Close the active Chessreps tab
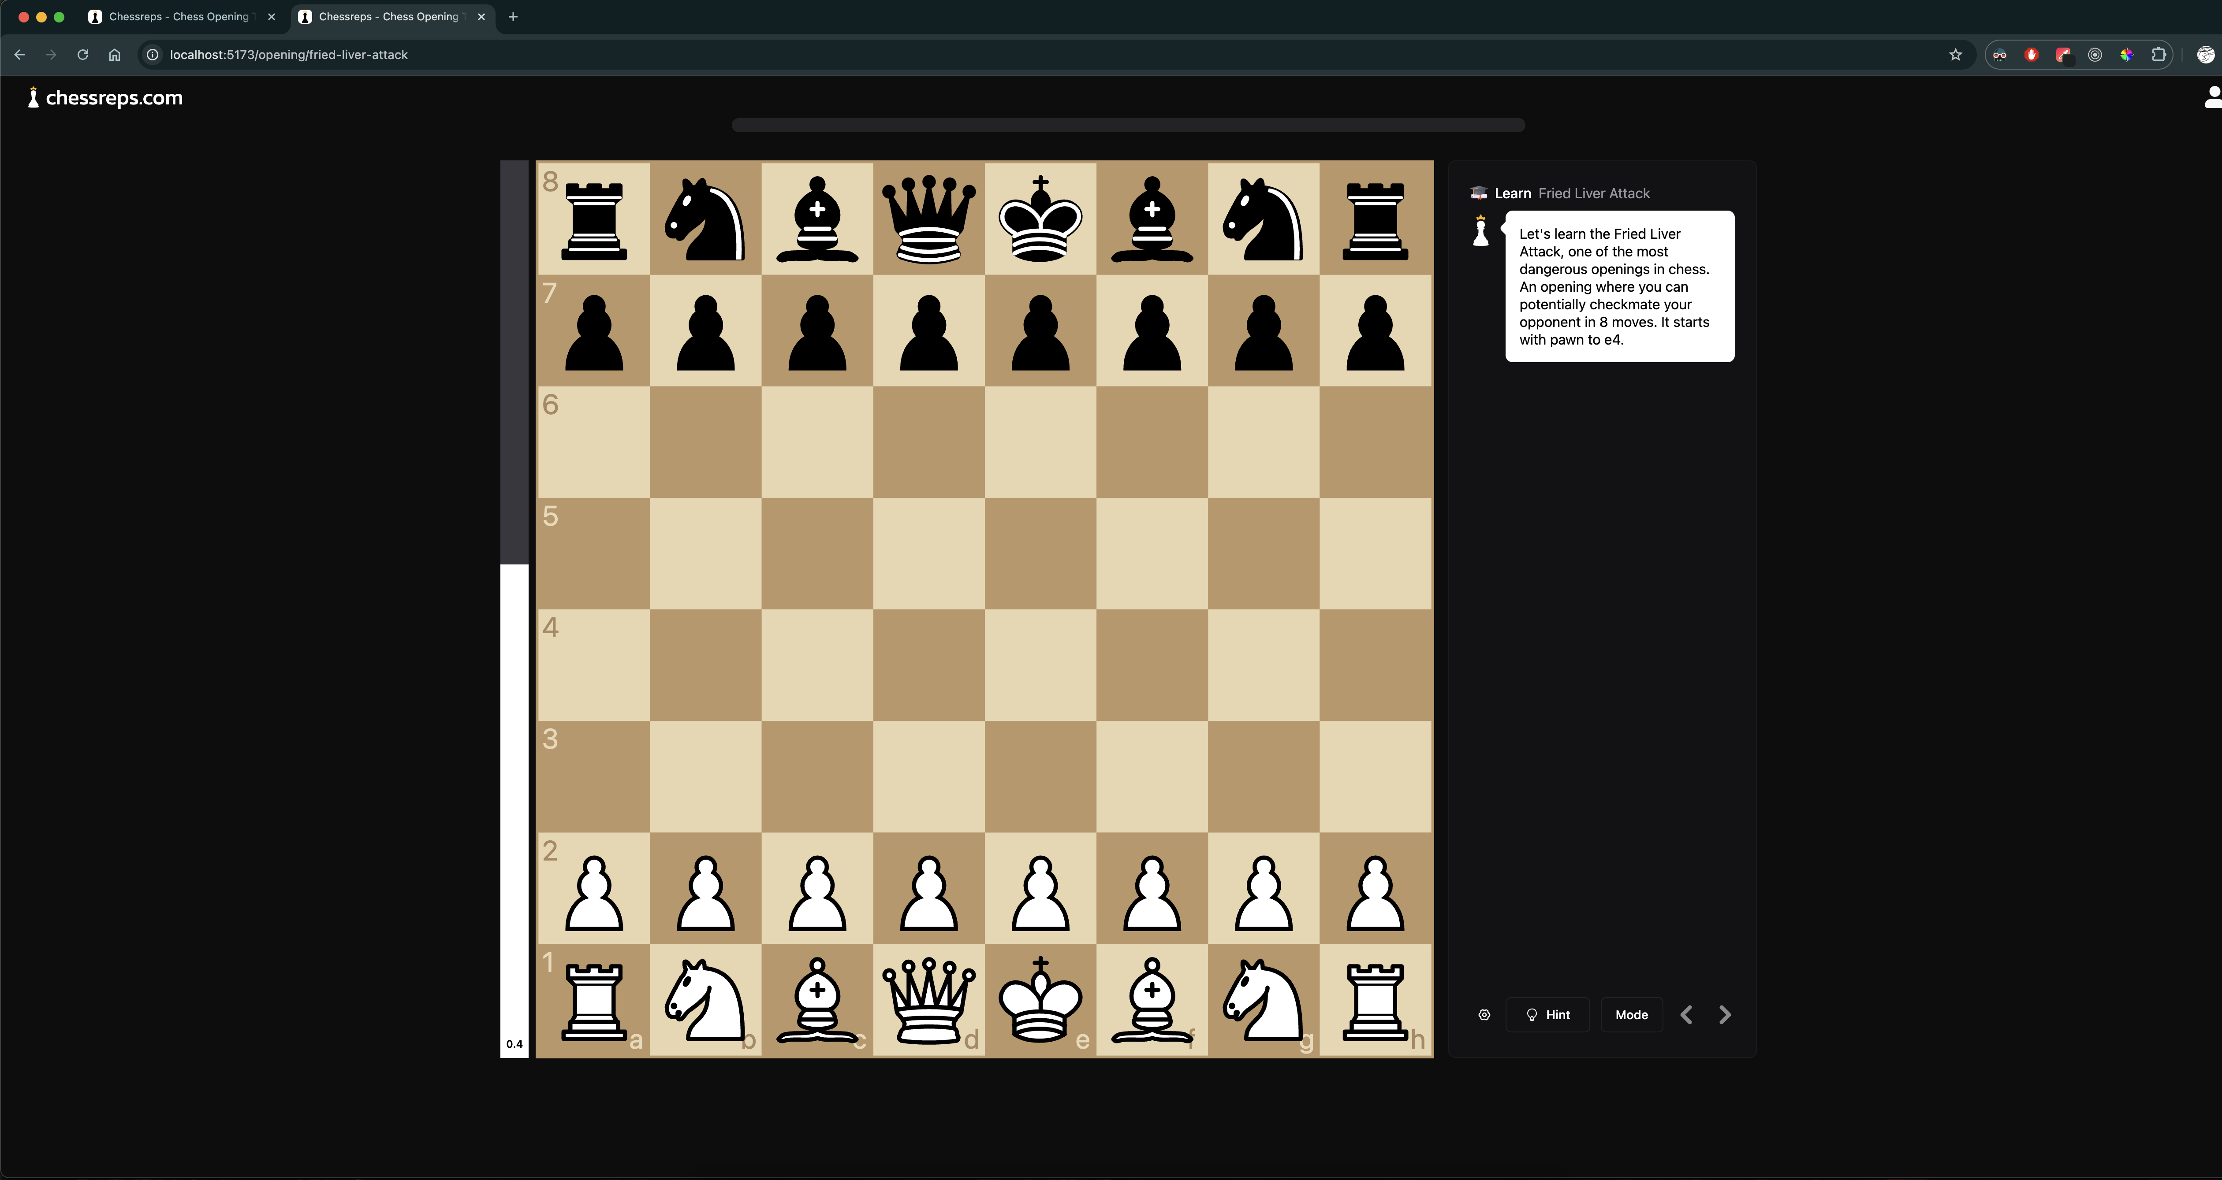2222x1180 pixels. (x=481, y=16)
